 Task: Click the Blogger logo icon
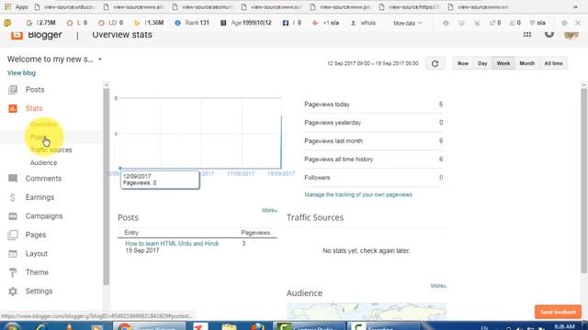(x=17, y=35)
